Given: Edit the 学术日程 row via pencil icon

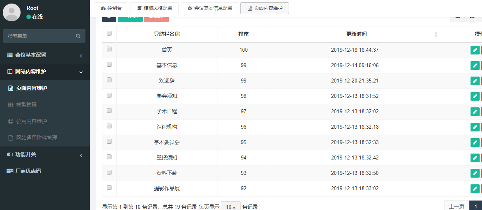Looking at the screenshot, I should (475, 112).
